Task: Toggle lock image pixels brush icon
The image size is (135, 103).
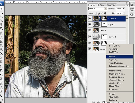Action: tap(99, 13)
